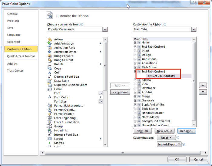
Task: Select Quick Access Toolbar category
Action: tap(21, 56)
